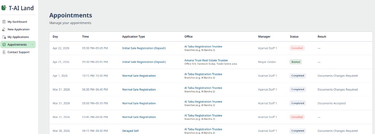The height and width of the screenshot is (134, 375).
Task: Click the Mar 30, 2026 date cell
Action: coord(61,131)
